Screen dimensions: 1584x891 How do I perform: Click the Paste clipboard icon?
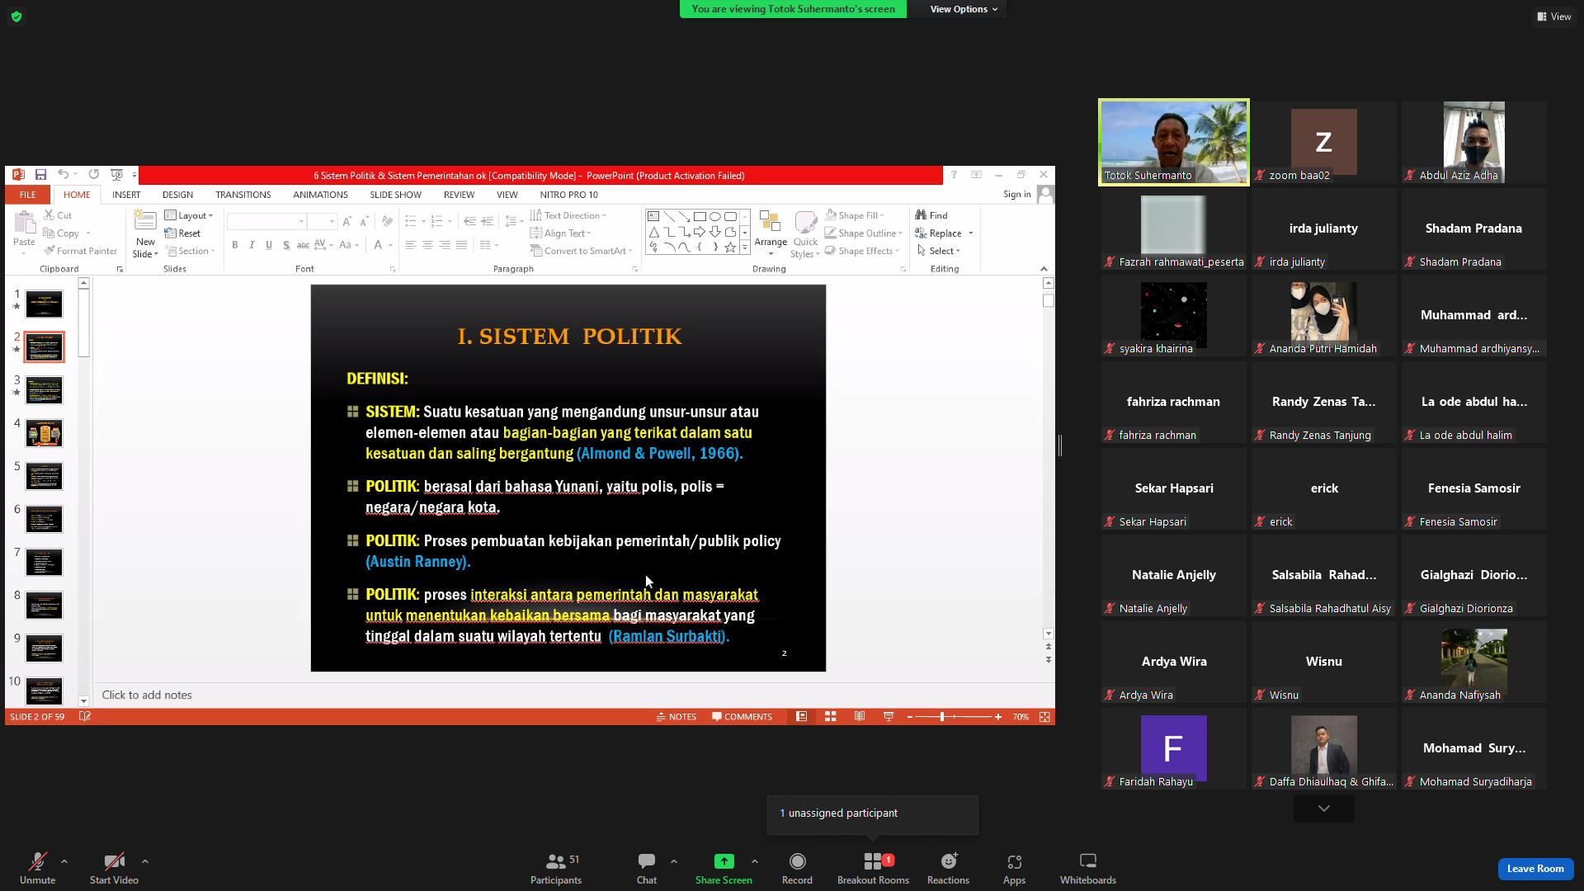pos(24,223)
